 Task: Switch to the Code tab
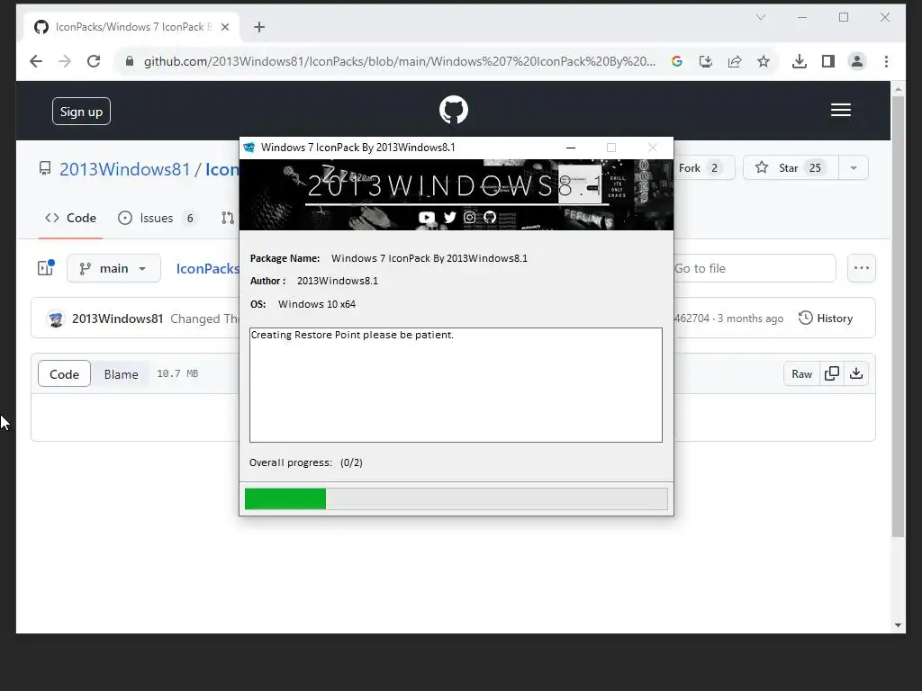point(70,218)
